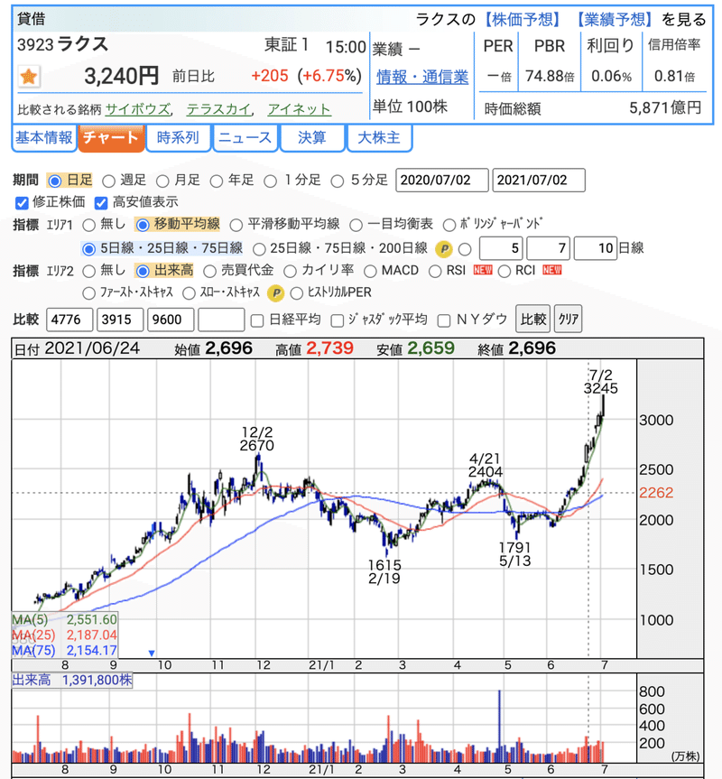722x779 pixels.
Task: Open the 時系列 tab
Action: [178, 137]
